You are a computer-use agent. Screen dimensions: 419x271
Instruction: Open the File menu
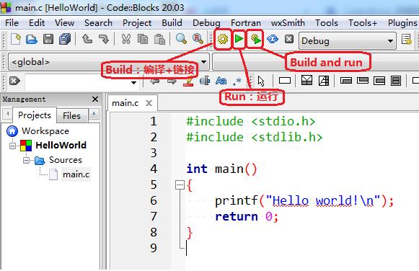12,23
